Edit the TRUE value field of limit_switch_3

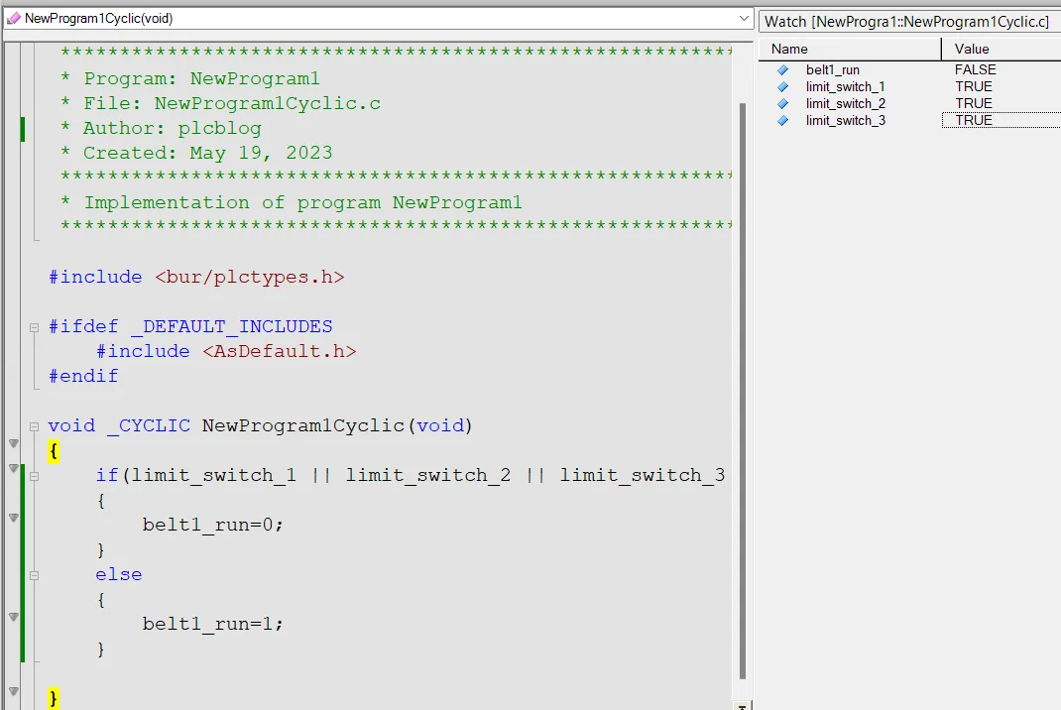click(x=1002, y=120)
